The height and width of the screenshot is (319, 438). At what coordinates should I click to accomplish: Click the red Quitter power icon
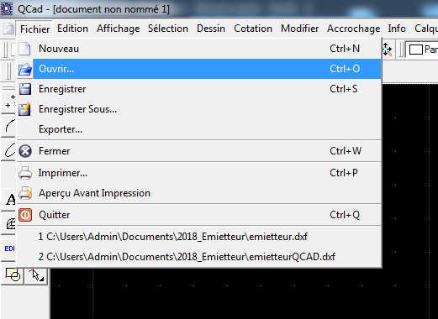click(25, 215)
